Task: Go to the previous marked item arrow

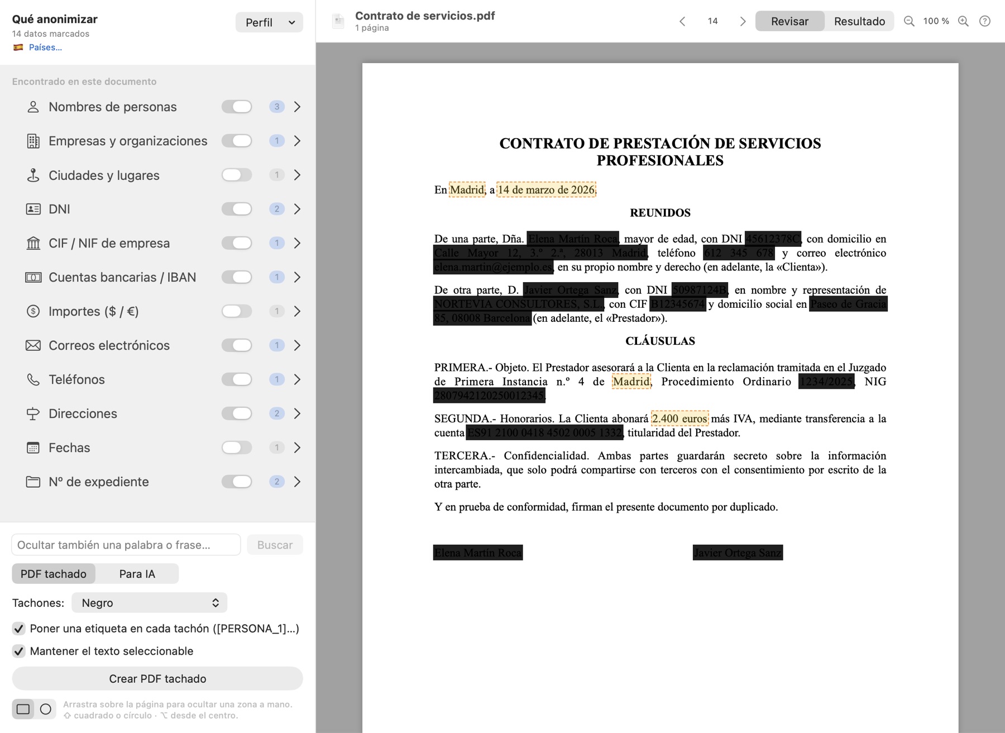Action: click(682, 21)
